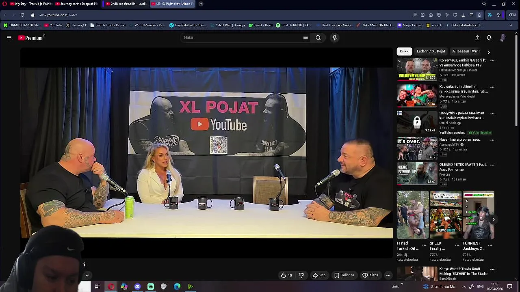Expand bookmarks bar overflow chevron
The height and width of the screenshot is (292, 520).
click(511, 25)
